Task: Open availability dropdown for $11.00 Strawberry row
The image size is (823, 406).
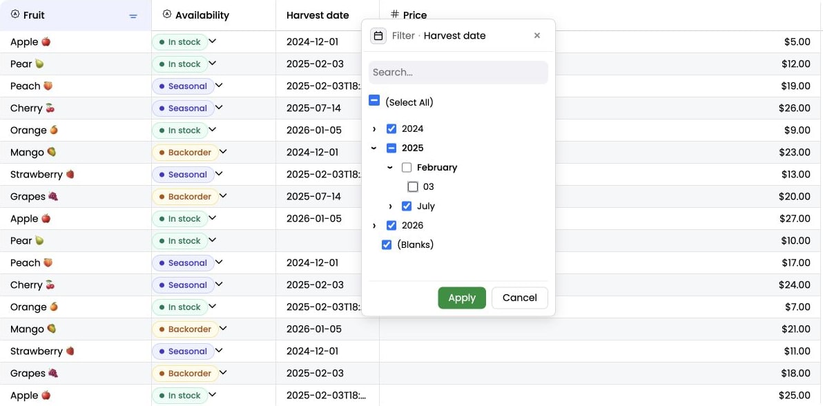Action: pos(219,350)
